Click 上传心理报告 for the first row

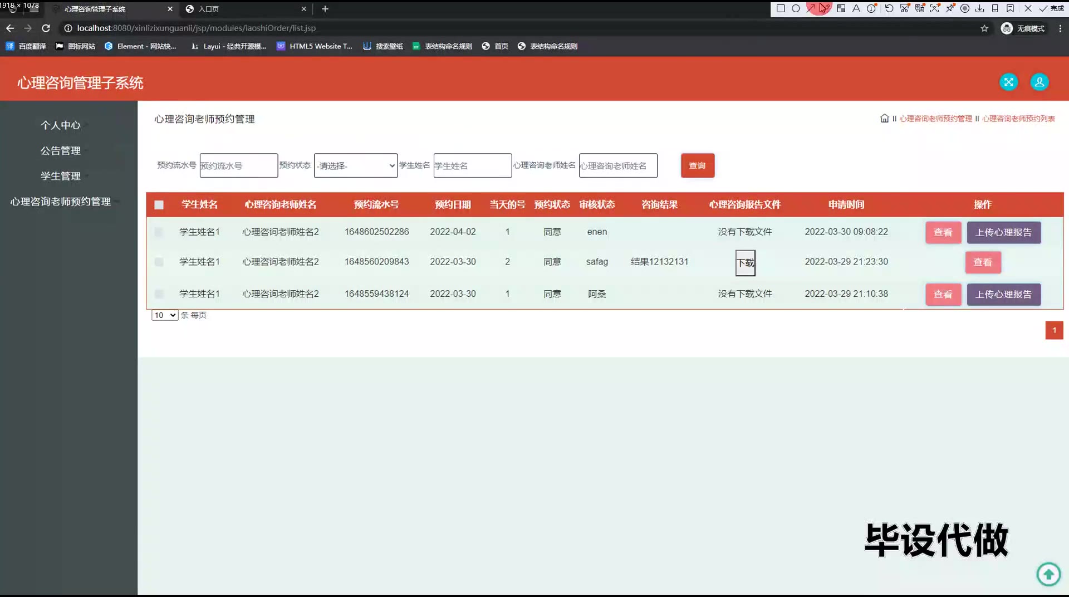pos(1003,233)
